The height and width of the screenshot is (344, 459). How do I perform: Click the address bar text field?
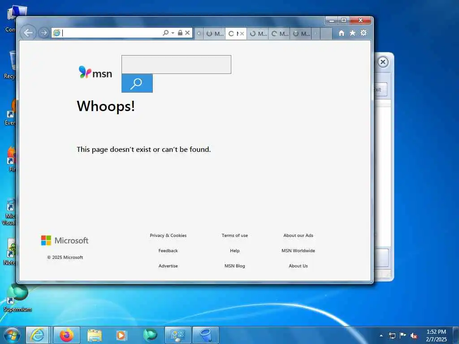tap(111, 33)
